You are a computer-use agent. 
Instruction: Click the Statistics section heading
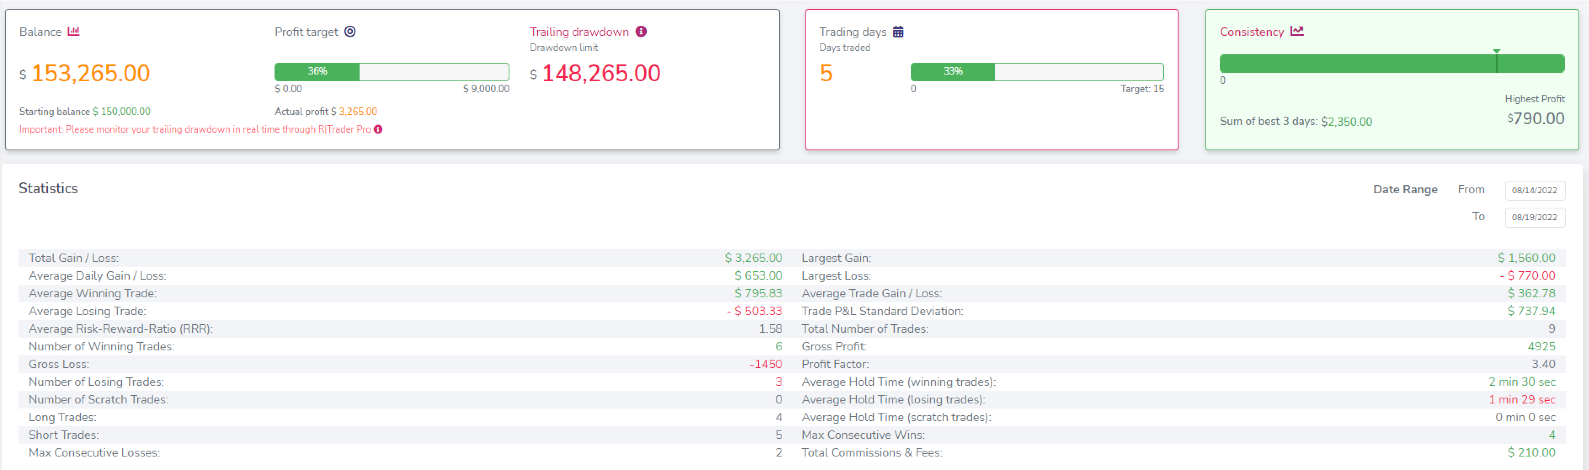pyautogui.click(x=48, y=188)
